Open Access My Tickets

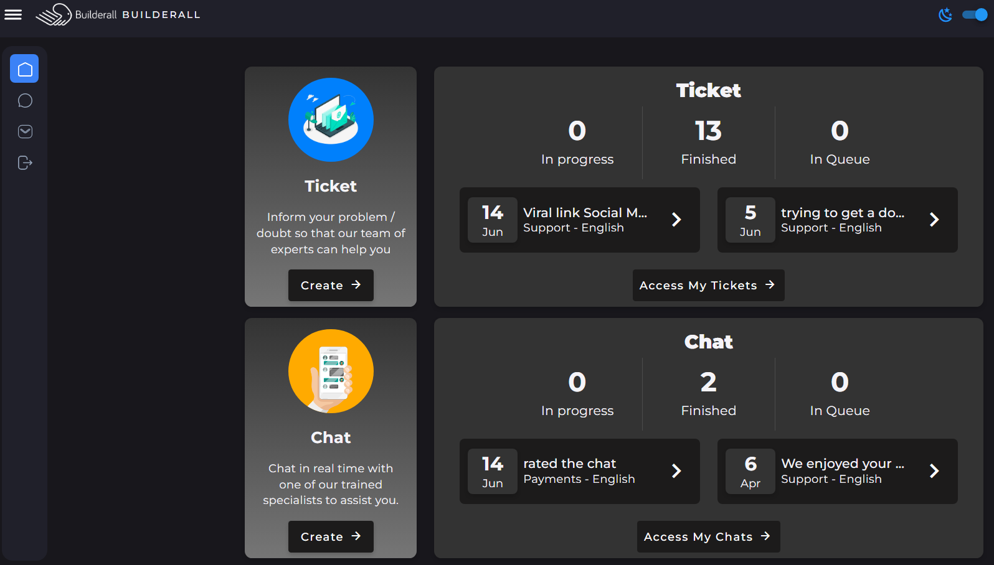pos(708,285)
